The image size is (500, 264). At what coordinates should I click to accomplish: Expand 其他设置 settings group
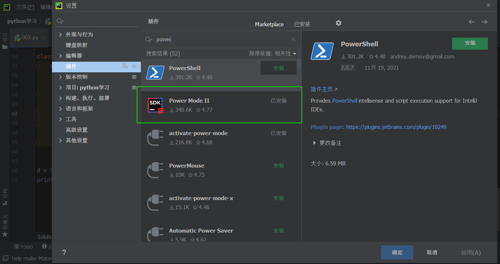[61, 141]
